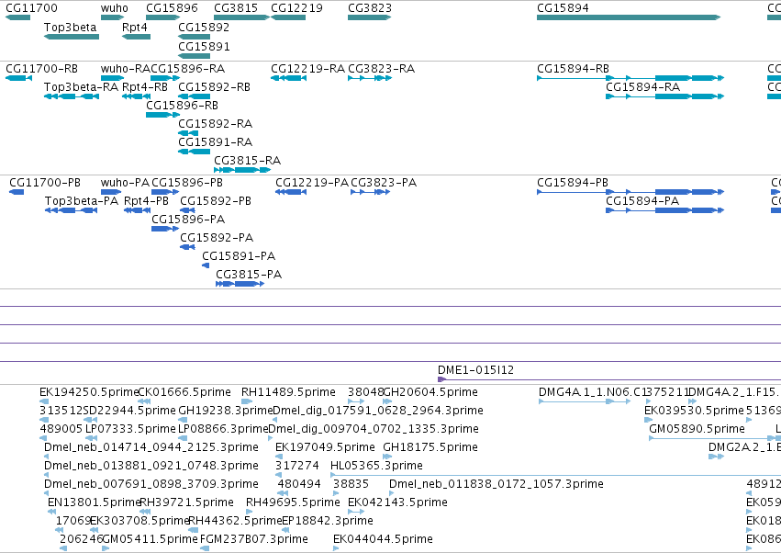Image resolution: width=781 pixels, height=553 pixels.
Task: Click EST GM05411.5prime
Action: point(150,539)
